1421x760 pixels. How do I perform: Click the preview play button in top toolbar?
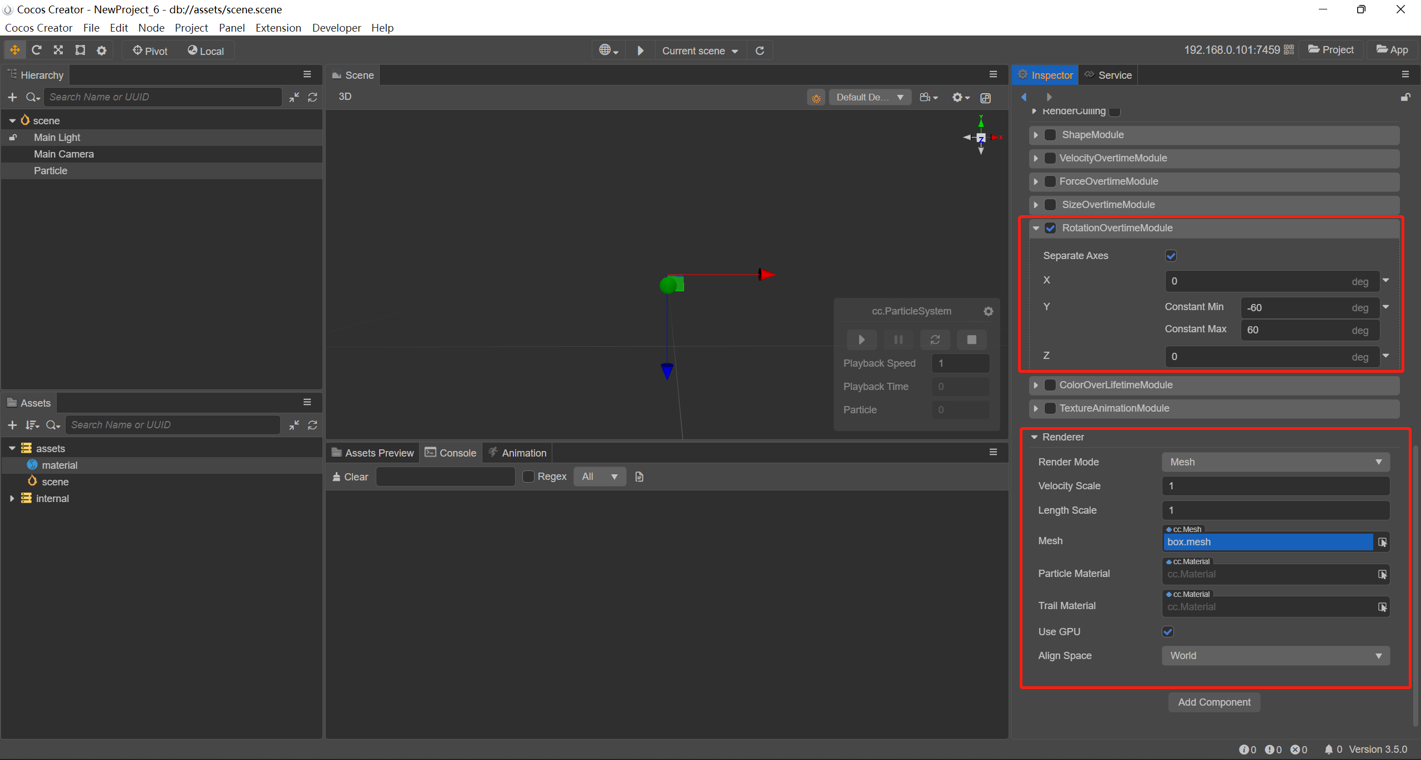point(640,50)
